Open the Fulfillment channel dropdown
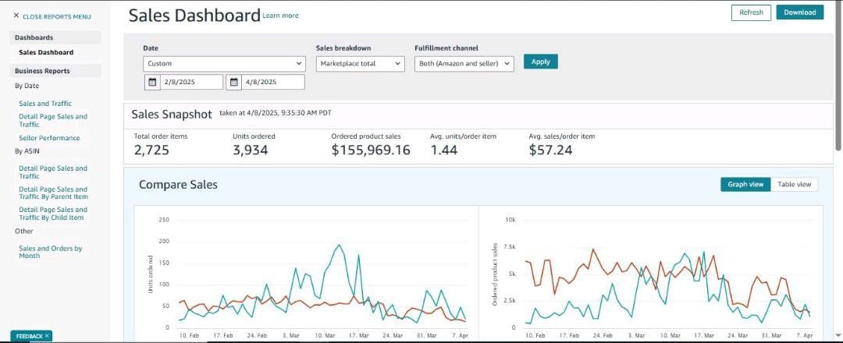 click(x=464, y=63)
